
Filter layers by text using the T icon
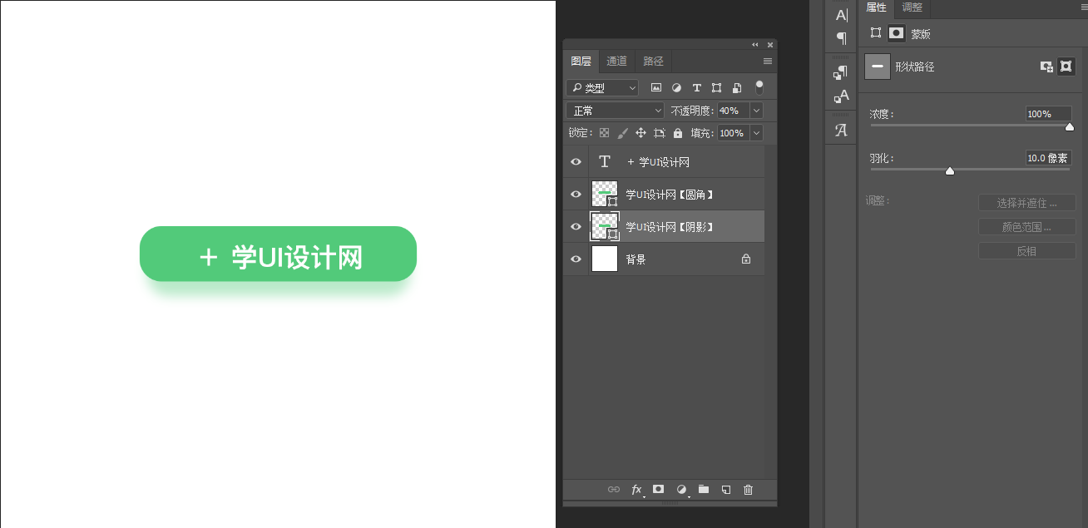coord(696,87)
